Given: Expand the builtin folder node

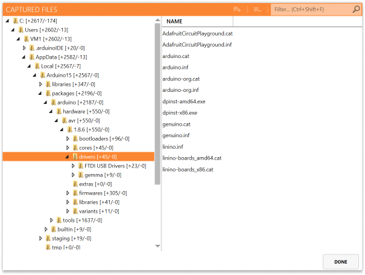Looking at the screenshot, I should point(46,230).
